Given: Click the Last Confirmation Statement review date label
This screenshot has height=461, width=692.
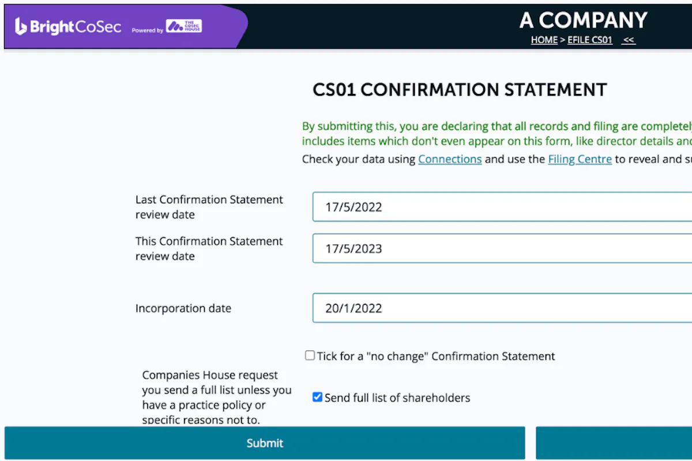Looking at the screenshot, I should 209,207.
